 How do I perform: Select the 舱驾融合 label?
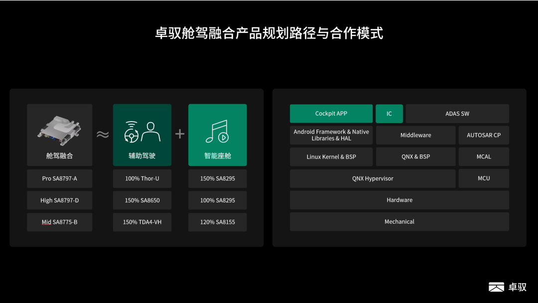click(x=60, y=156)
